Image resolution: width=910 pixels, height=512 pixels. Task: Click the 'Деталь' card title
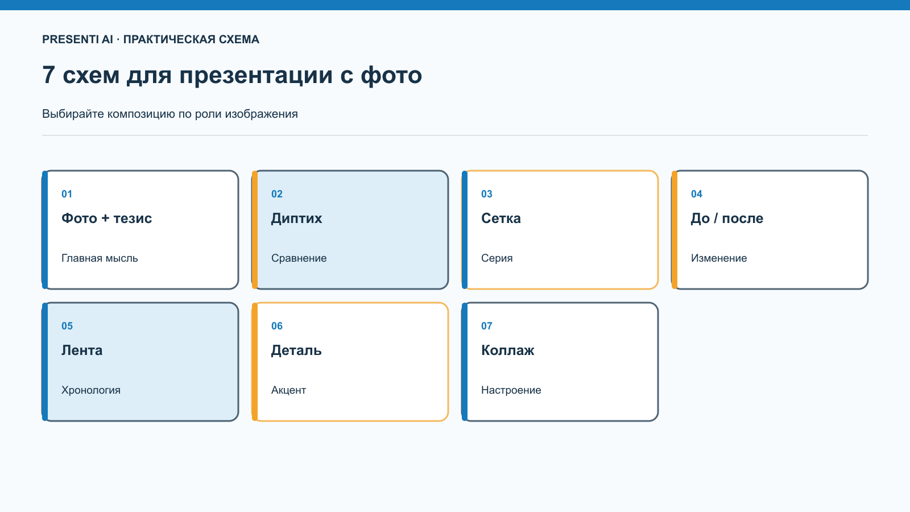[296, 350]
